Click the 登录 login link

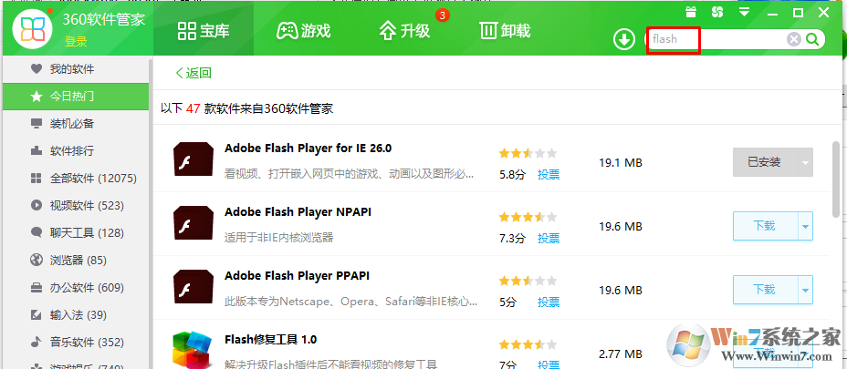76,42
